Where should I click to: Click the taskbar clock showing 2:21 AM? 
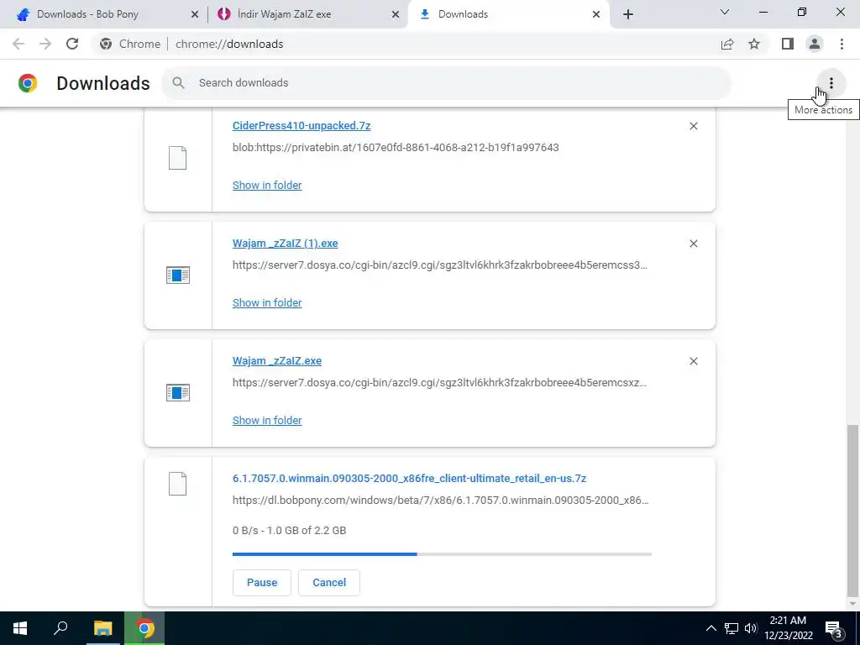788,628
